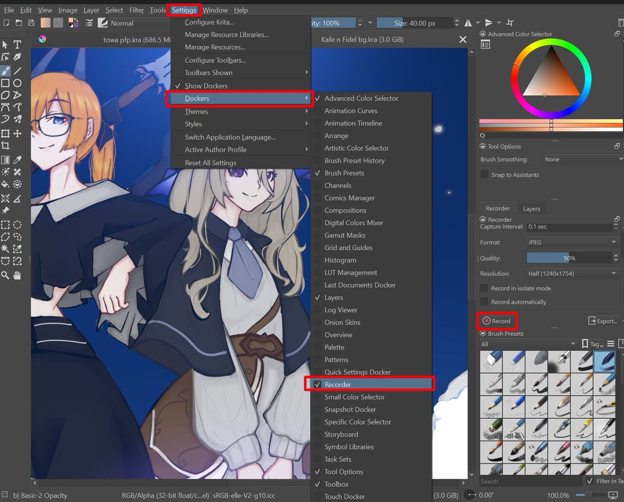Open Advanced Color Selector settings icon
Viewport: 624px width, 502px height.
[485, 45]
